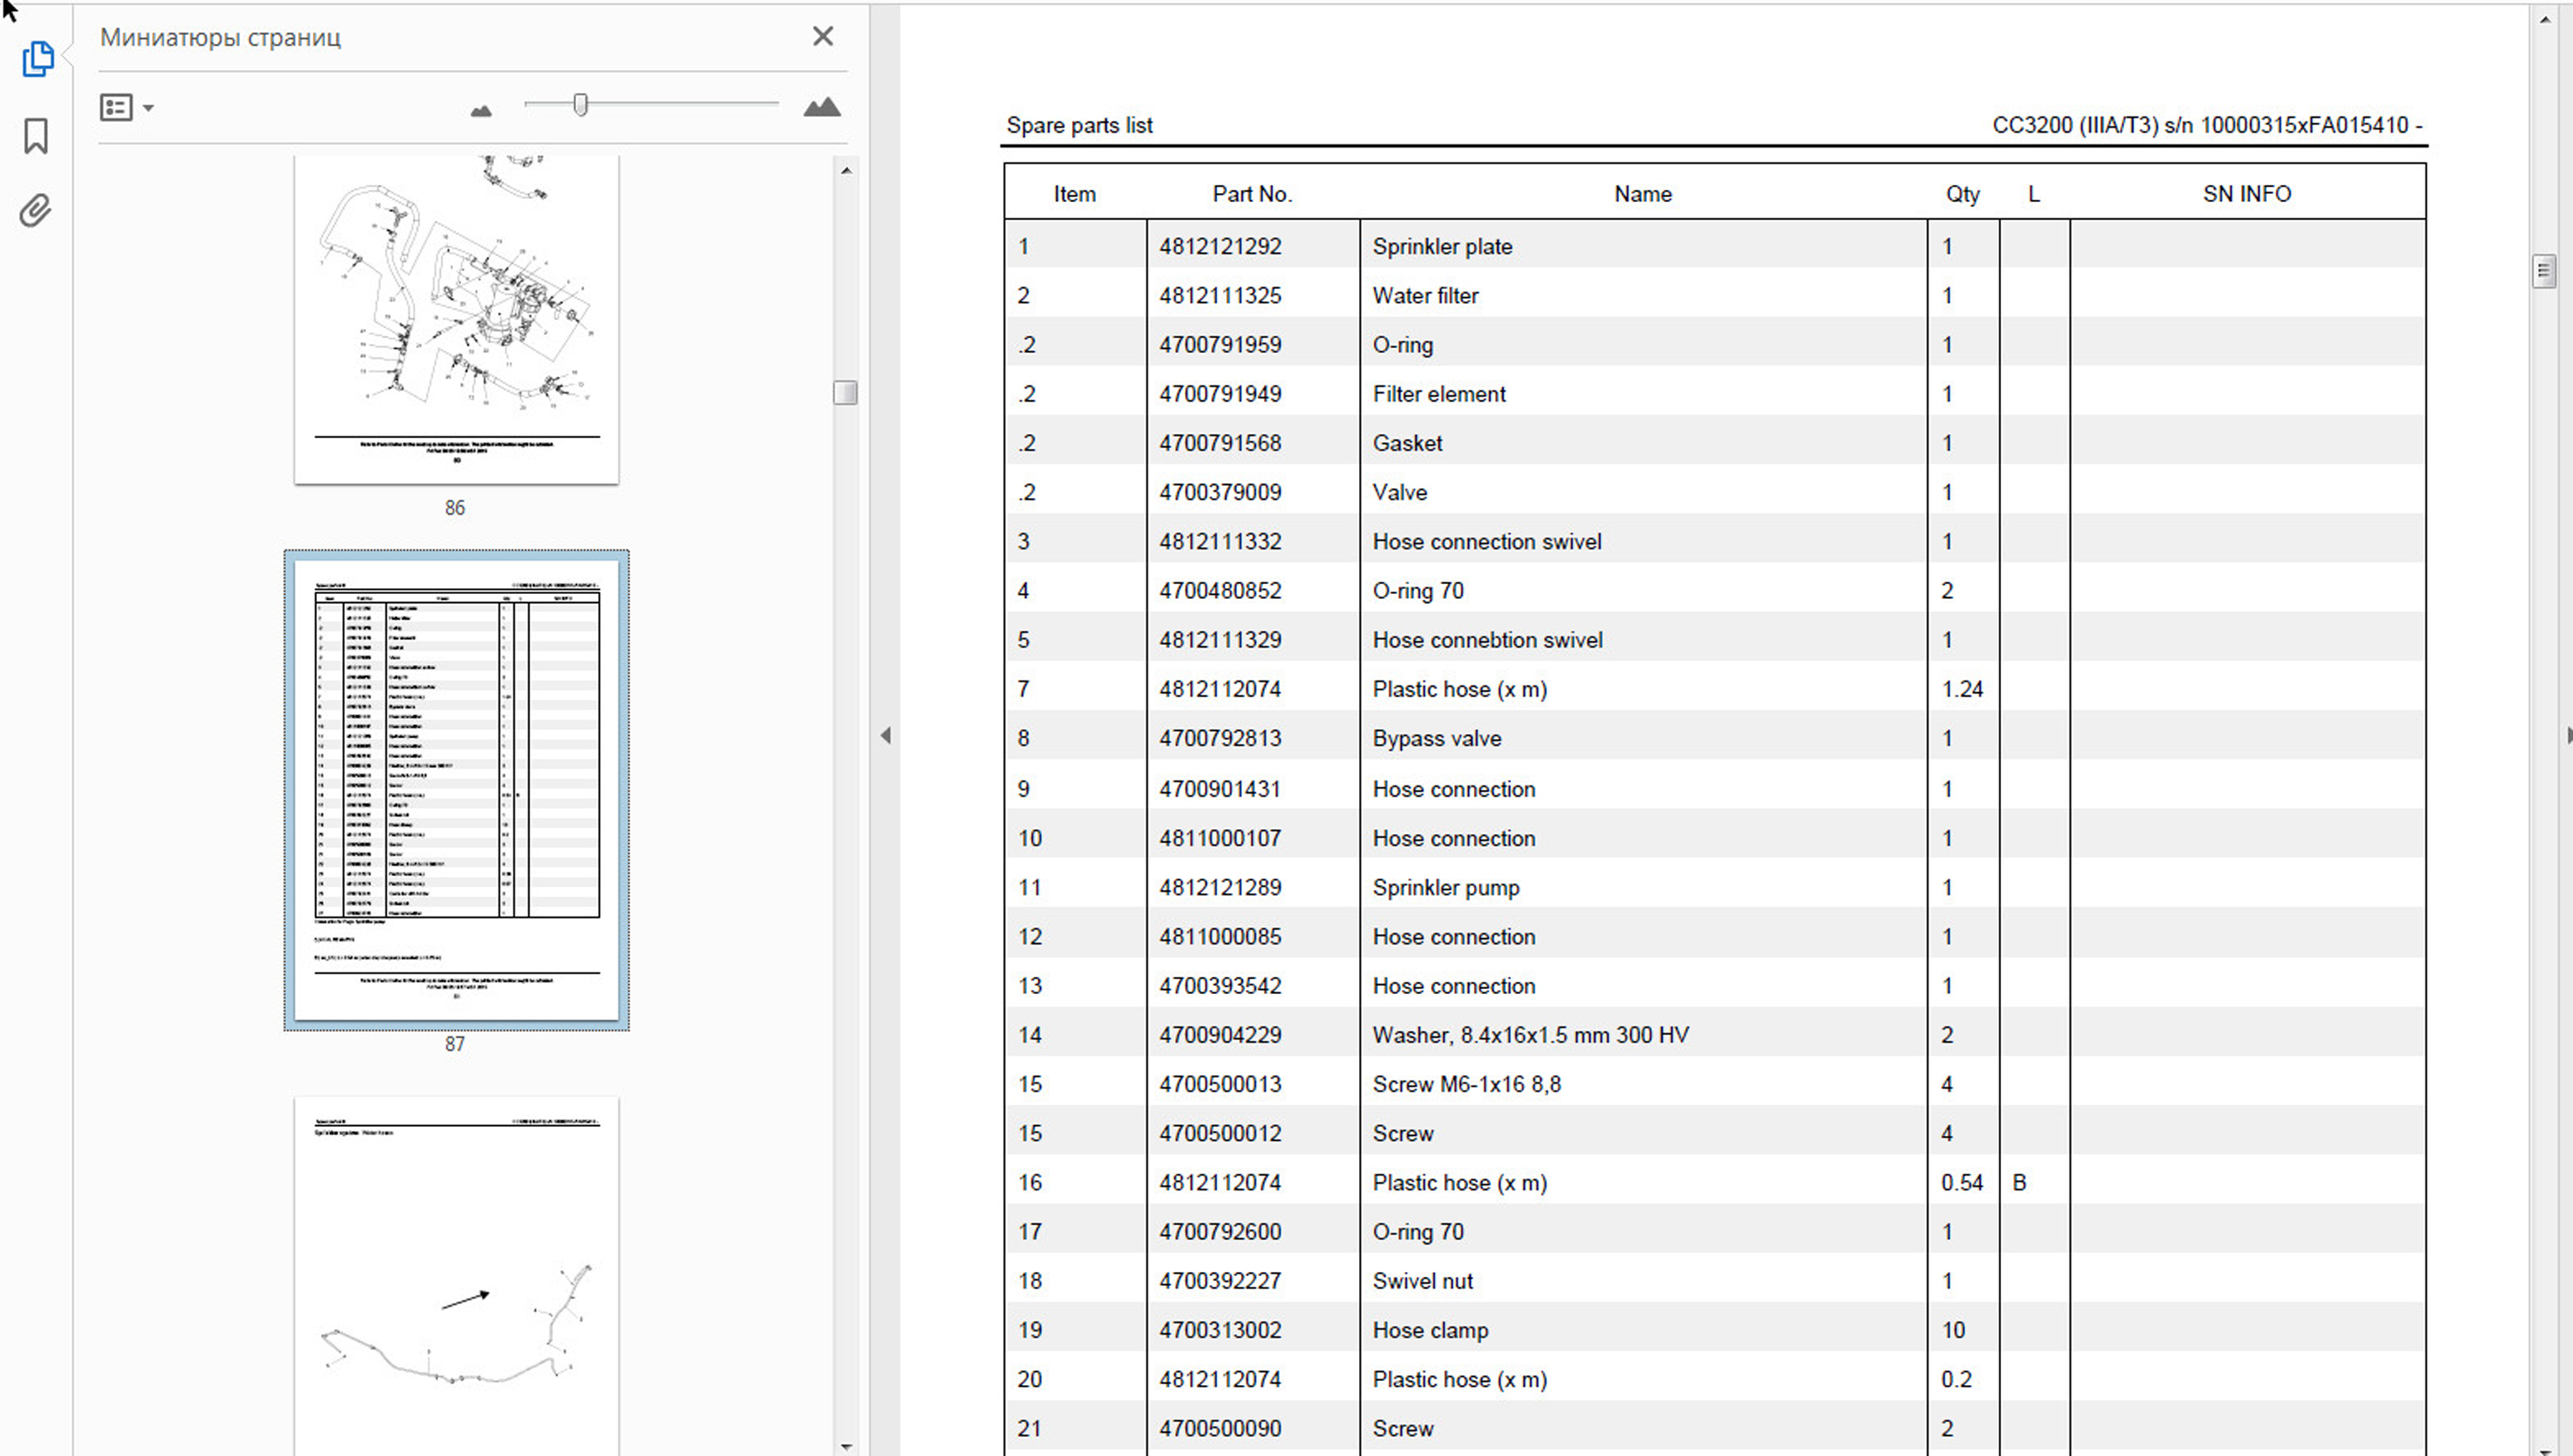Select page 86 thumbnail
Viewport: 2573px width, 1456px height.
point(456,320)
